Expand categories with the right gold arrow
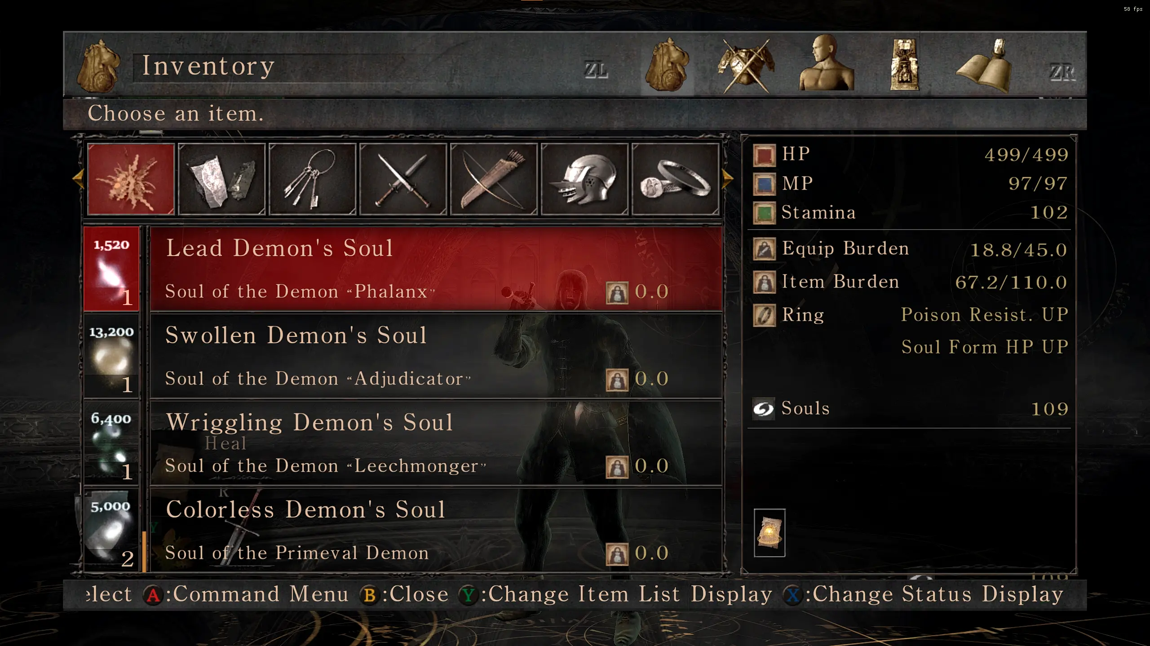This screenshot has width=1150, height=646. (728, 179)
